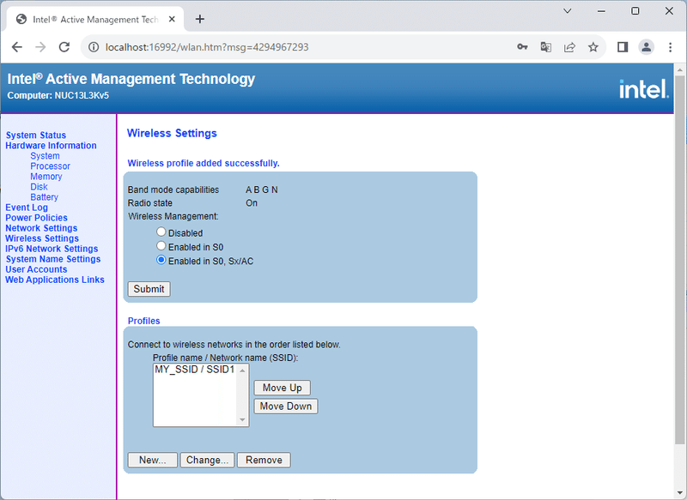
Task: Open translate this page icon
Action: pyautogui.click(x=546, y=47)
